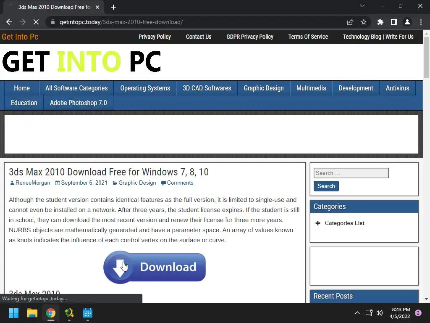430x323 pixels.
Task: Open the Operating Systems category
Action: (x=145, y=88)
